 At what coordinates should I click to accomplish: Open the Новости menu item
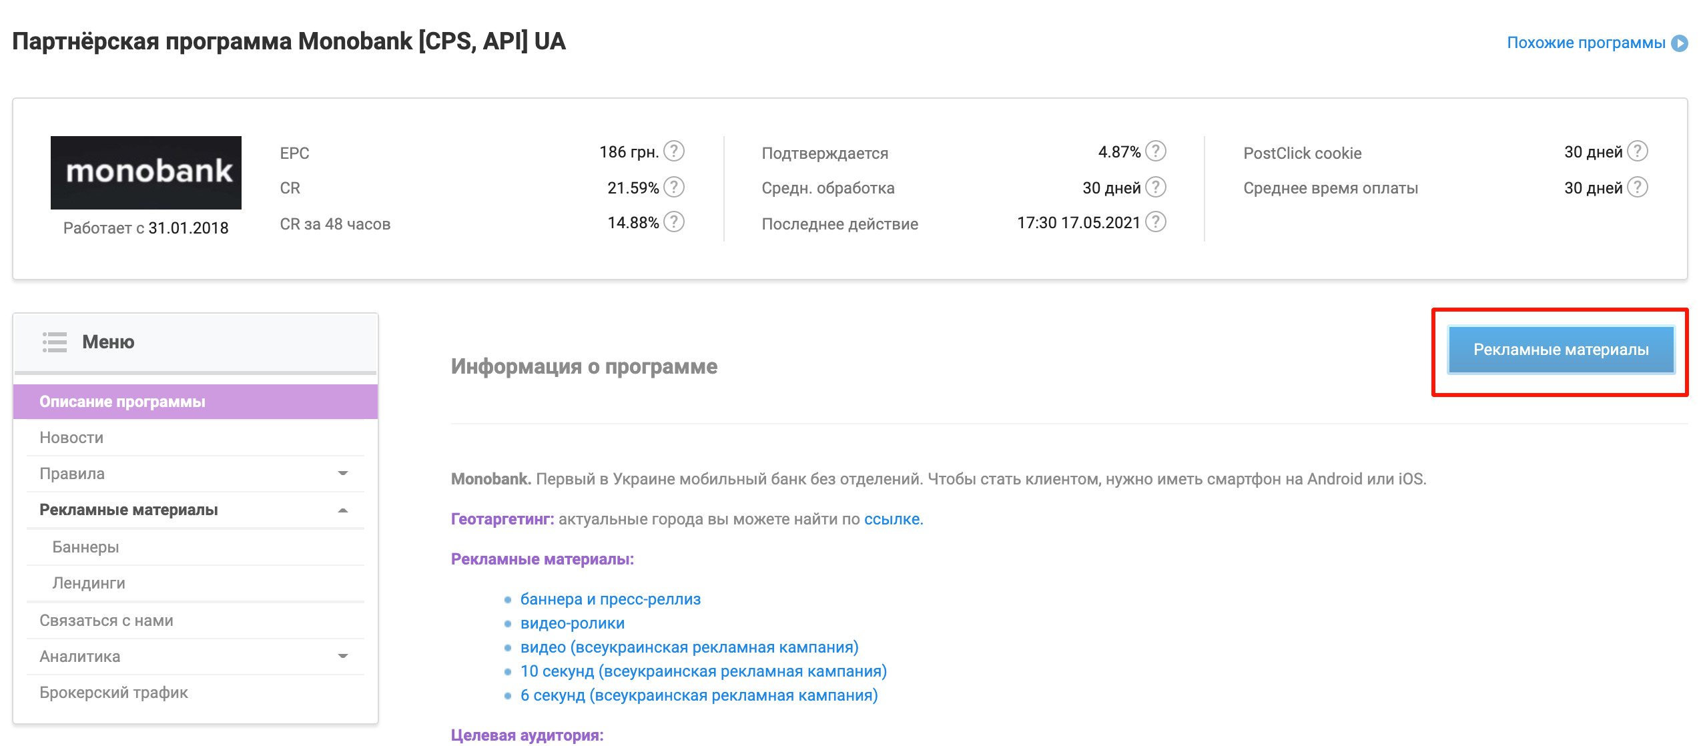[x=196, y=438]
